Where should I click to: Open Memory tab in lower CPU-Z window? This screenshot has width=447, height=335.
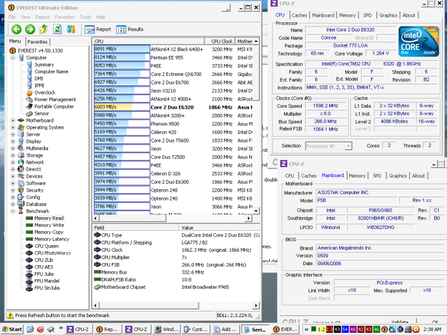pos(357,176)
